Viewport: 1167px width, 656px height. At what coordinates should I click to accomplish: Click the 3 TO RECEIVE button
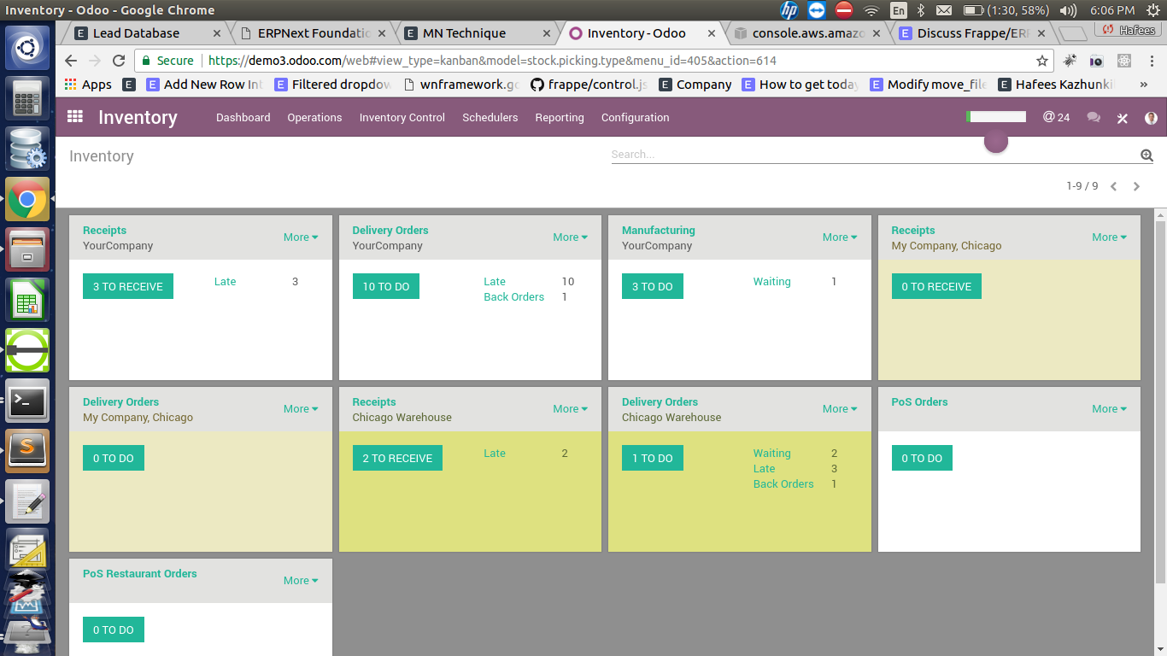click(128, 286)
